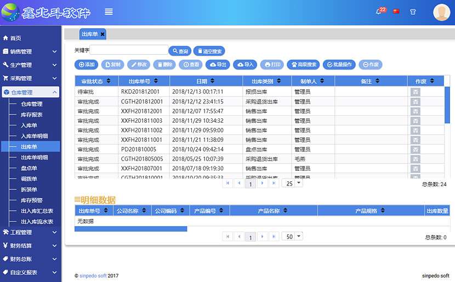This screenshot has width=455, height=282.
Task: Expand the 工程管理 sidebar menu
Action: coord(30,232)
